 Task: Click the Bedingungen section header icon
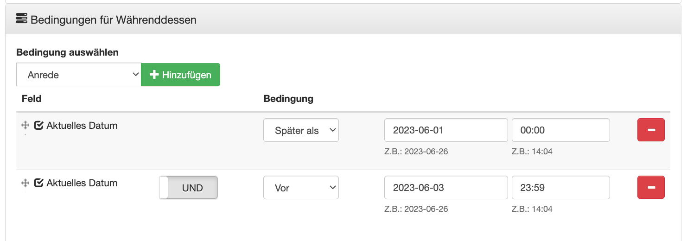tap(21, 19)
